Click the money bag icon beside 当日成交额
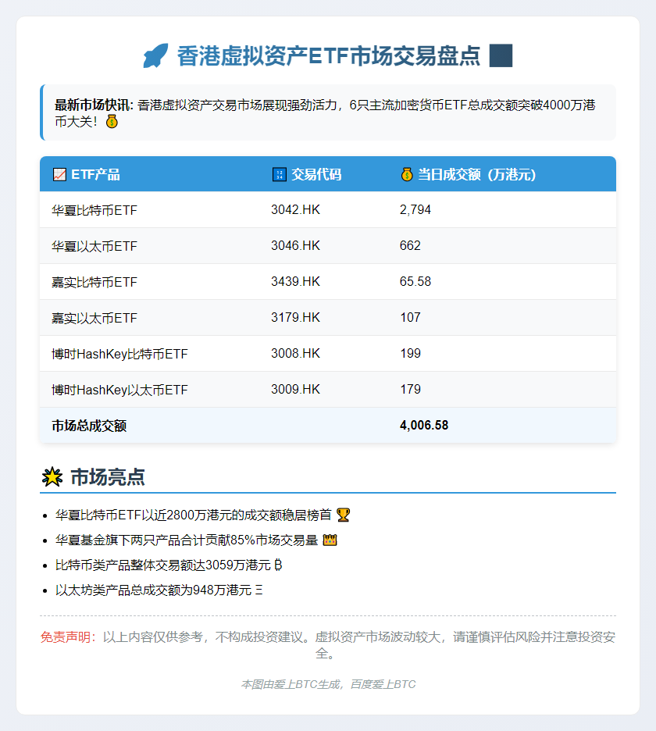Screen dimensions: 656x731 tap(407, 175)
